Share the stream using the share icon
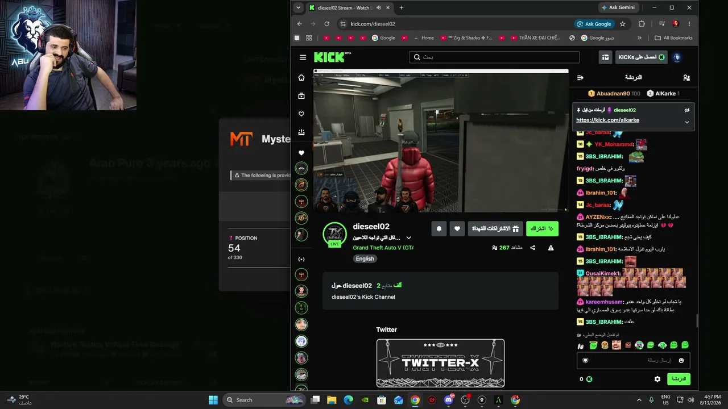 coord(533,248)
